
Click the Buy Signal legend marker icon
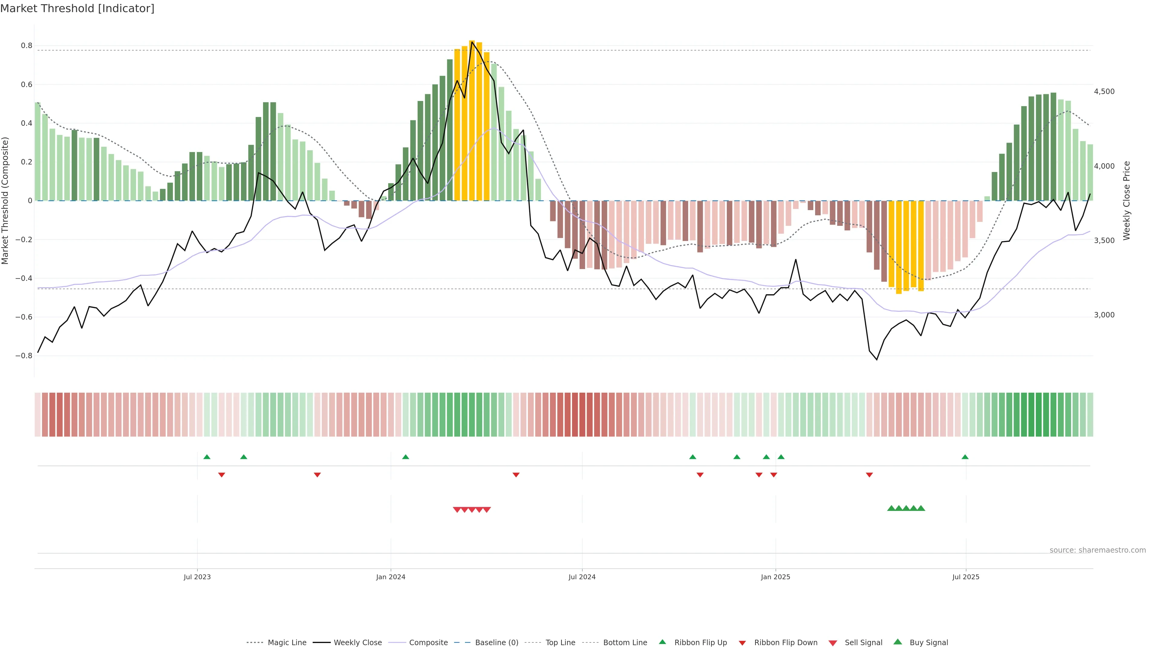[x=898, y=642]
